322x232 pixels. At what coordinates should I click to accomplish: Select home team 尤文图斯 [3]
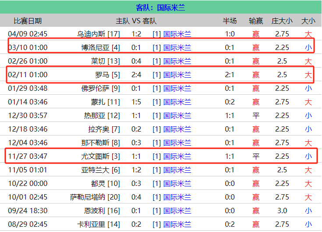point(100,156)
